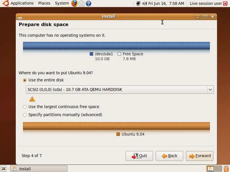The width and height of the screenshot is (230, 172).
Task: Click the Free Space white legend swatch
Action: 119,54
